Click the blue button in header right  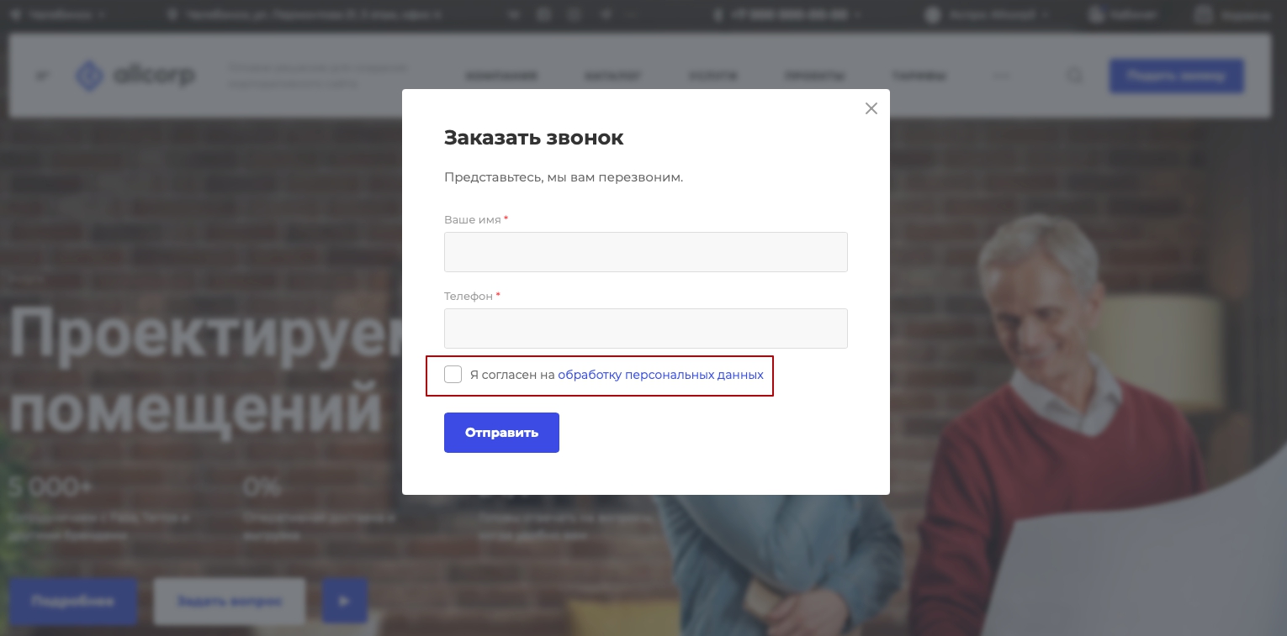tap(1176, 76)
